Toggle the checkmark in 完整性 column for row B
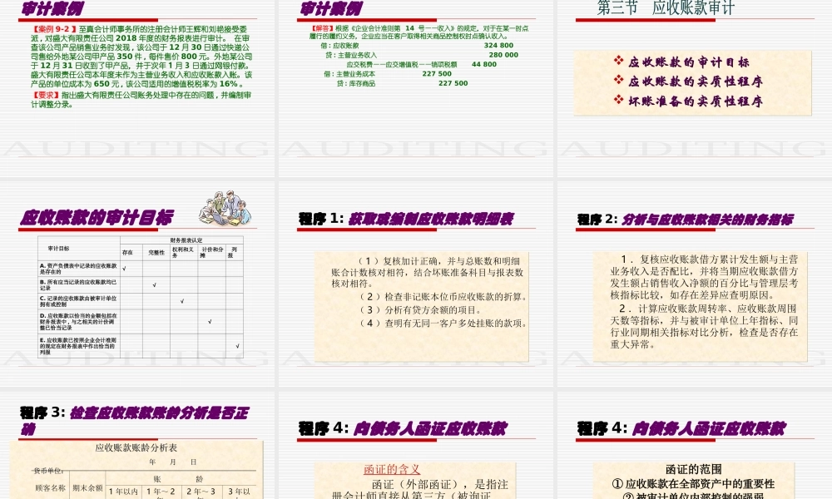 pyautogui.click(x=155, y=284)
